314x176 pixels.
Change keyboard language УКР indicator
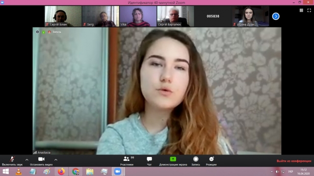290,172
